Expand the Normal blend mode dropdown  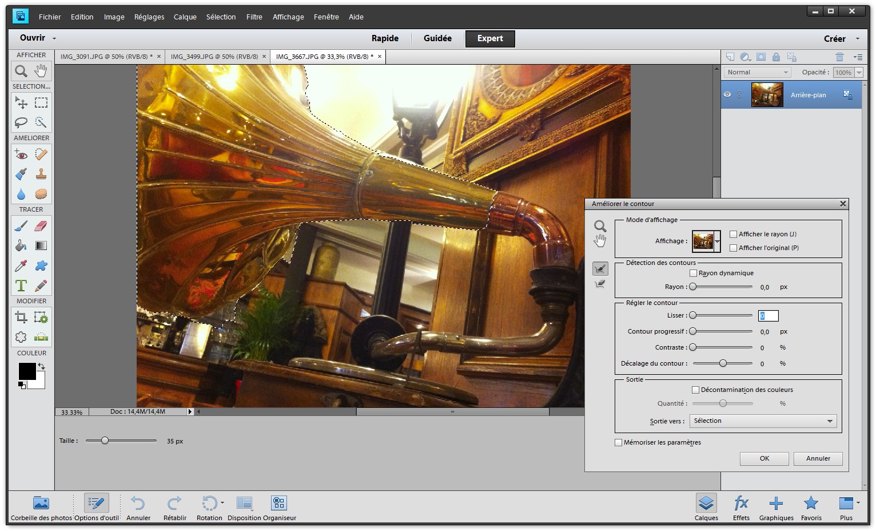click(757, 73)
